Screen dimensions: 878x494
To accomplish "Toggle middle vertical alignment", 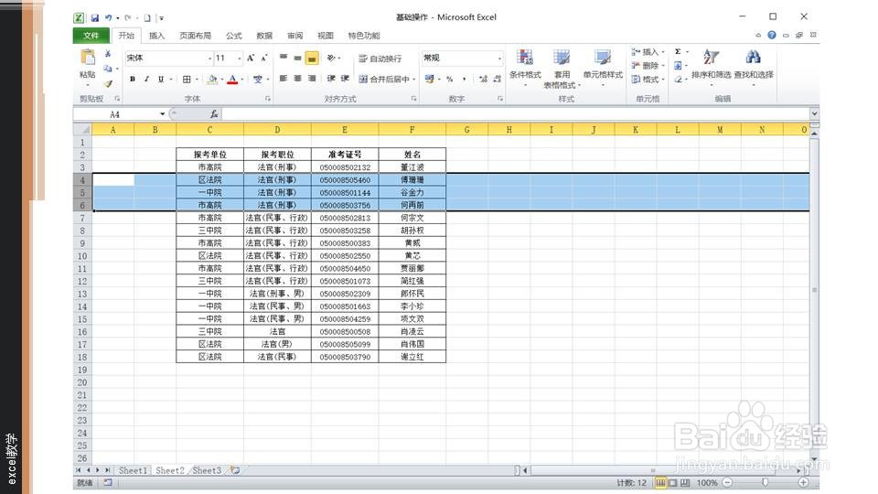I will [297, 58].
